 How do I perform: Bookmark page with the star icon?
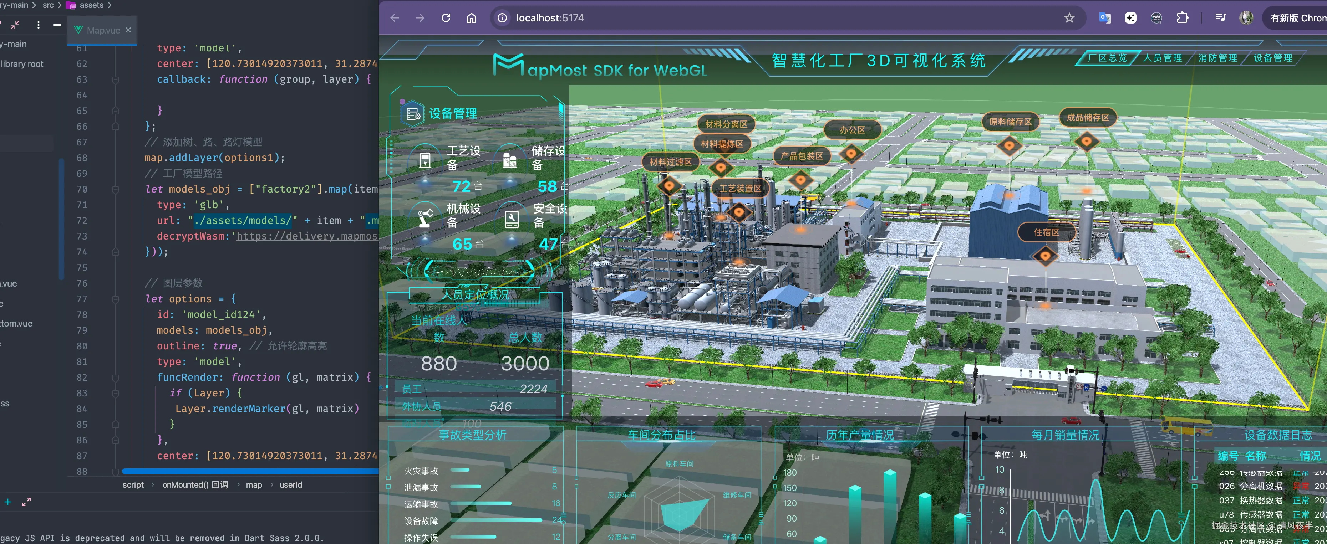pos(1069,18)
